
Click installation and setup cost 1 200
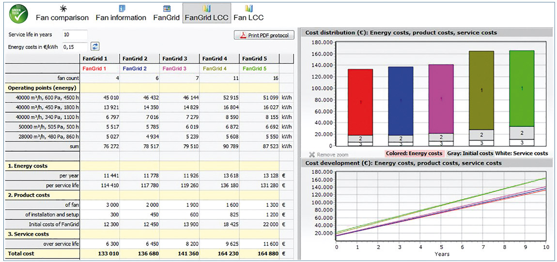tap(259, 215)
